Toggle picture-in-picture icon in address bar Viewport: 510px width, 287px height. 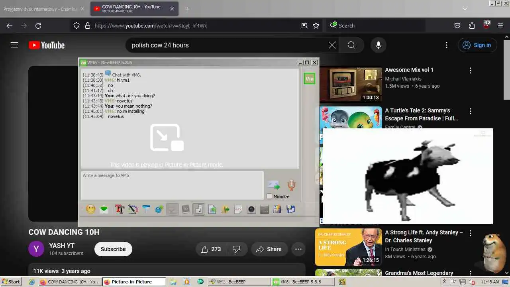coord(304,26)
